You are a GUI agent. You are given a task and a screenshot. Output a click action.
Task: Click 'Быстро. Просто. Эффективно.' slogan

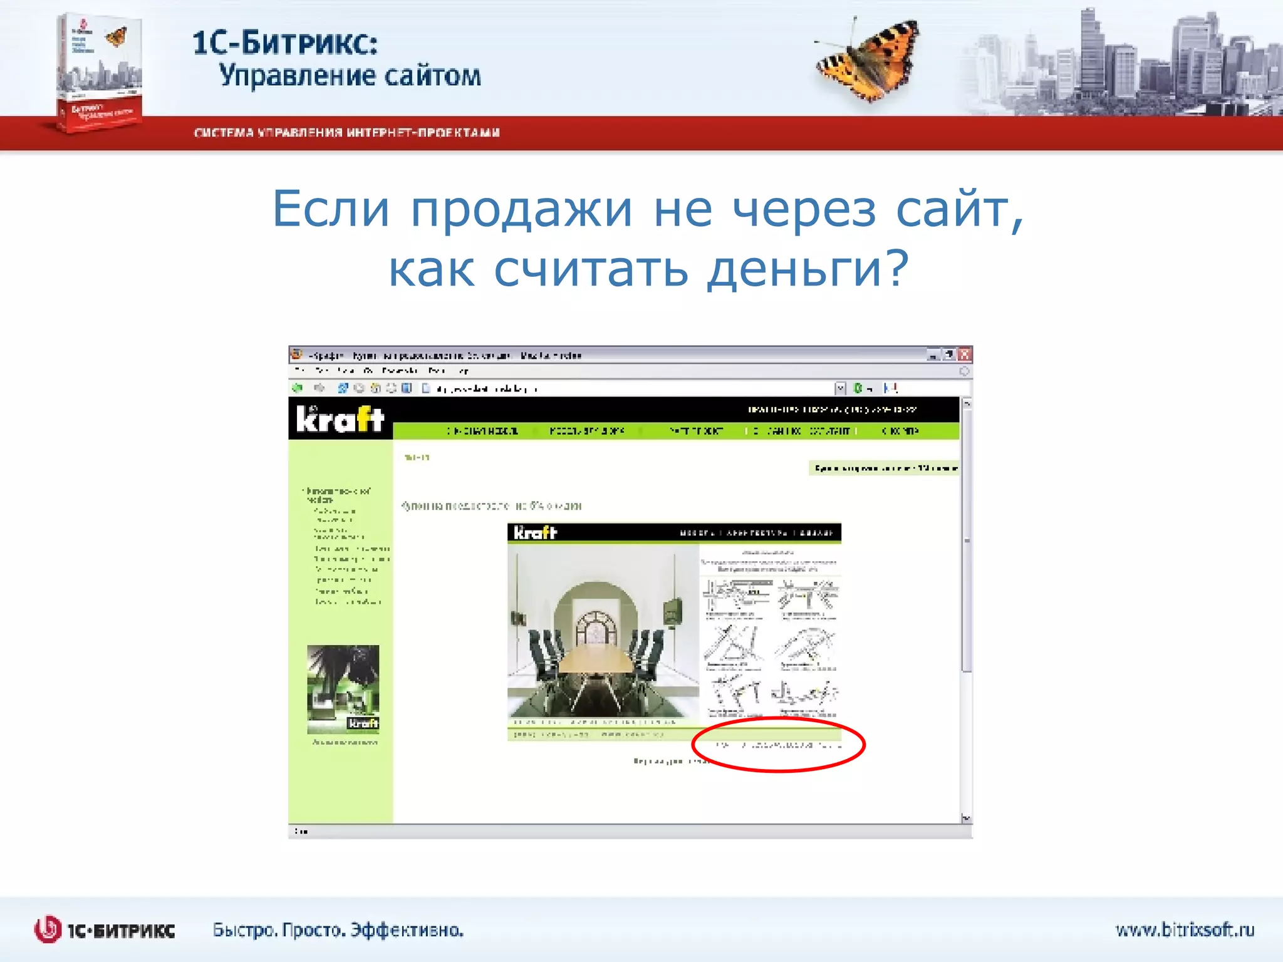338,930
